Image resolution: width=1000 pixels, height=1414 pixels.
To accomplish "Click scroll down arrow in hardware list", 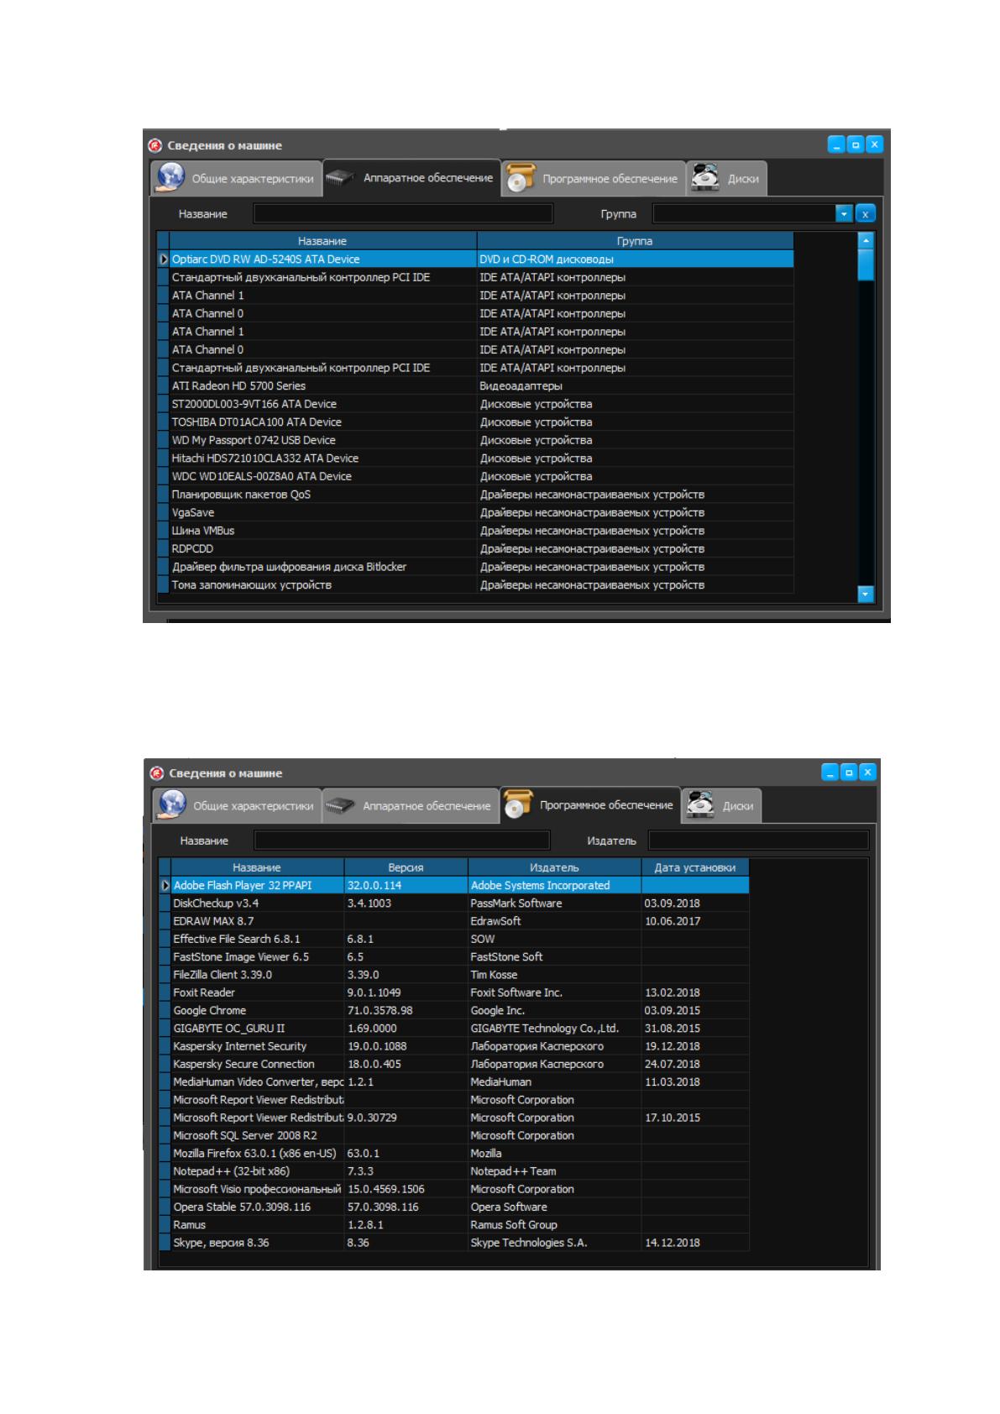I will (x=866, y=594).
